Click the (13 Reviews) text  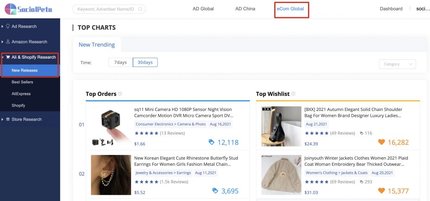pyautogui.click(x=172, y=133)
